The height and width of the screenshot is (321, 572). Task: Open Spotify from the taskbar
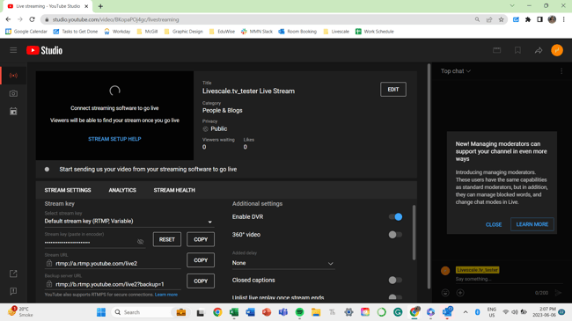[299, 312]
